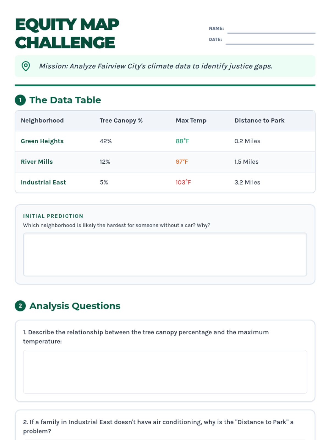Click the section 2 number badge
Image resolution: width=330 pixels, height=440 pixels.
tap(20, 306)
